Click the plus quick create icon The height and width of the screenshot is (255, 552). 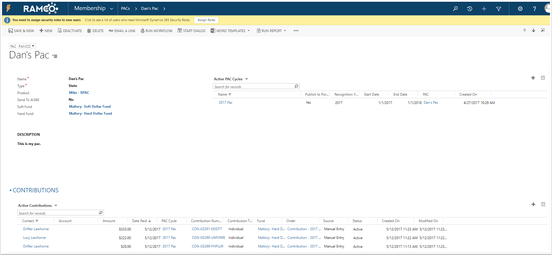[484, 9]
